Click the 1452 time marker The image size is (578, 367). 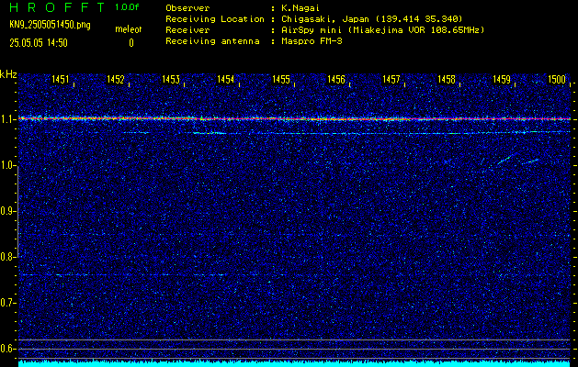116,80
